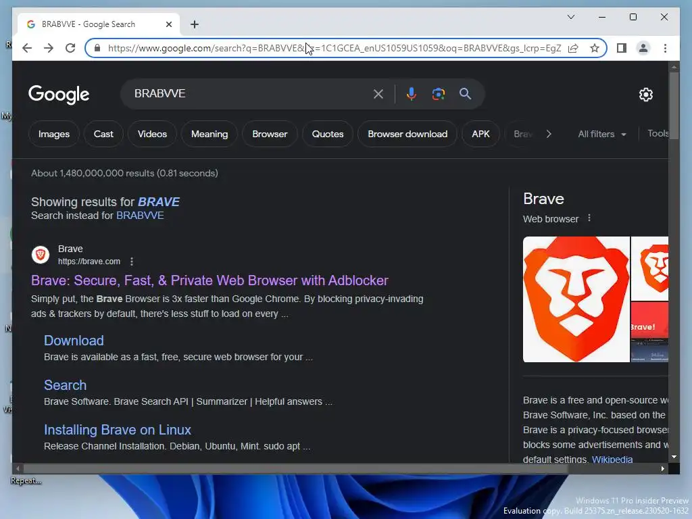The height and width of the screenshot is (519, 692).
Task: Close the BRABVVE Google Search tab
Action: [168, 24]
